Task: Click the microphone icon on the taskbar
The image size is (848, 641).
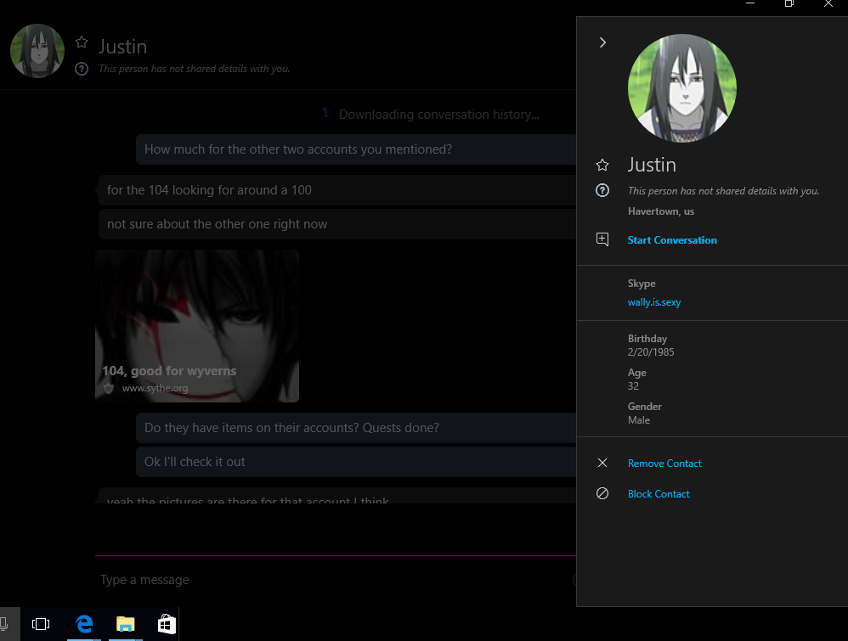Action: click(x=4, y=624)
